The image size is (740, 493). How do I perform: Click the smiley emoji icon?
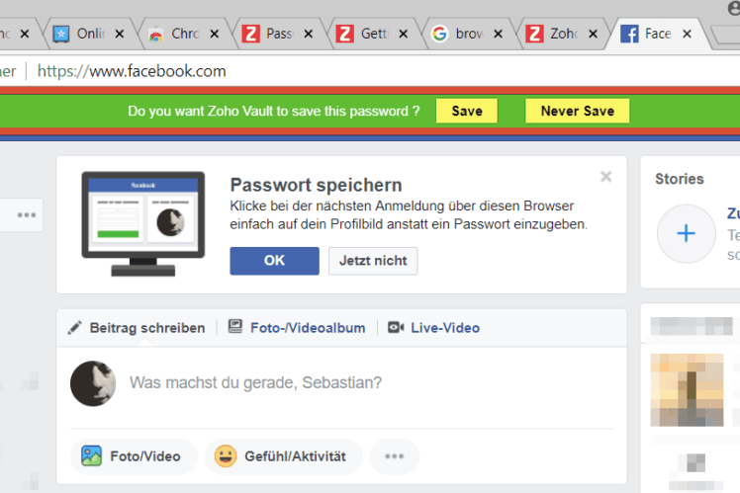coord(226,455)
